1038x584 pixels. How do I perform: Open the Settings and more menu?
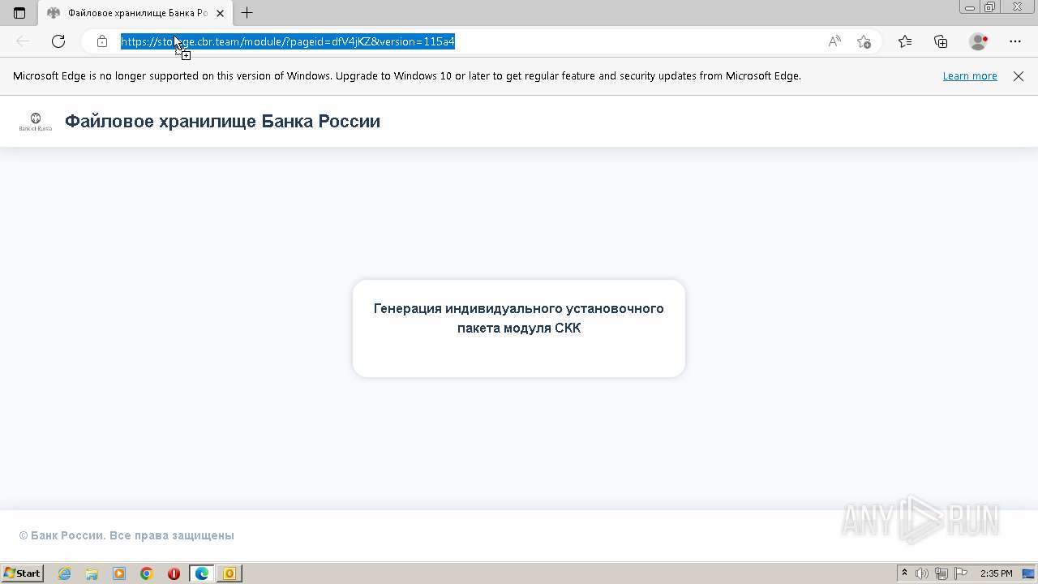[1015, 41]
